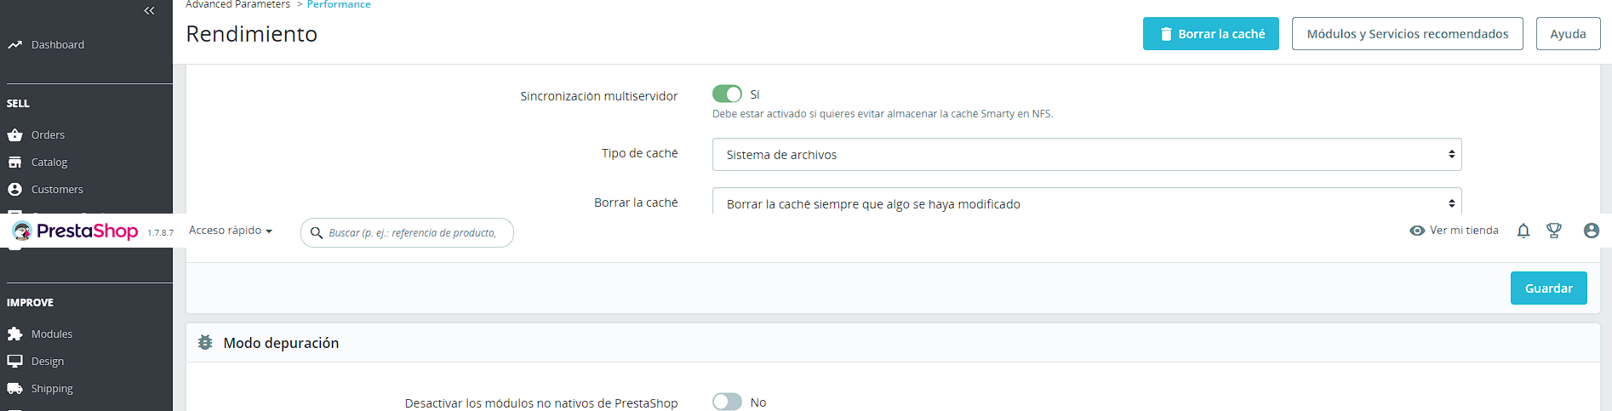This screenshot has height=411, width=1612.
Task: Click the Shipping truck icon in sidebar
Action: (14, 388)
